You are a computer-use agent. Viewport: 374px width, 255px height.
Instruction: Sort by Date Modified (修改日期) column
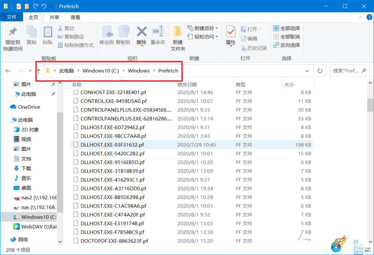(x=187, y=85)
